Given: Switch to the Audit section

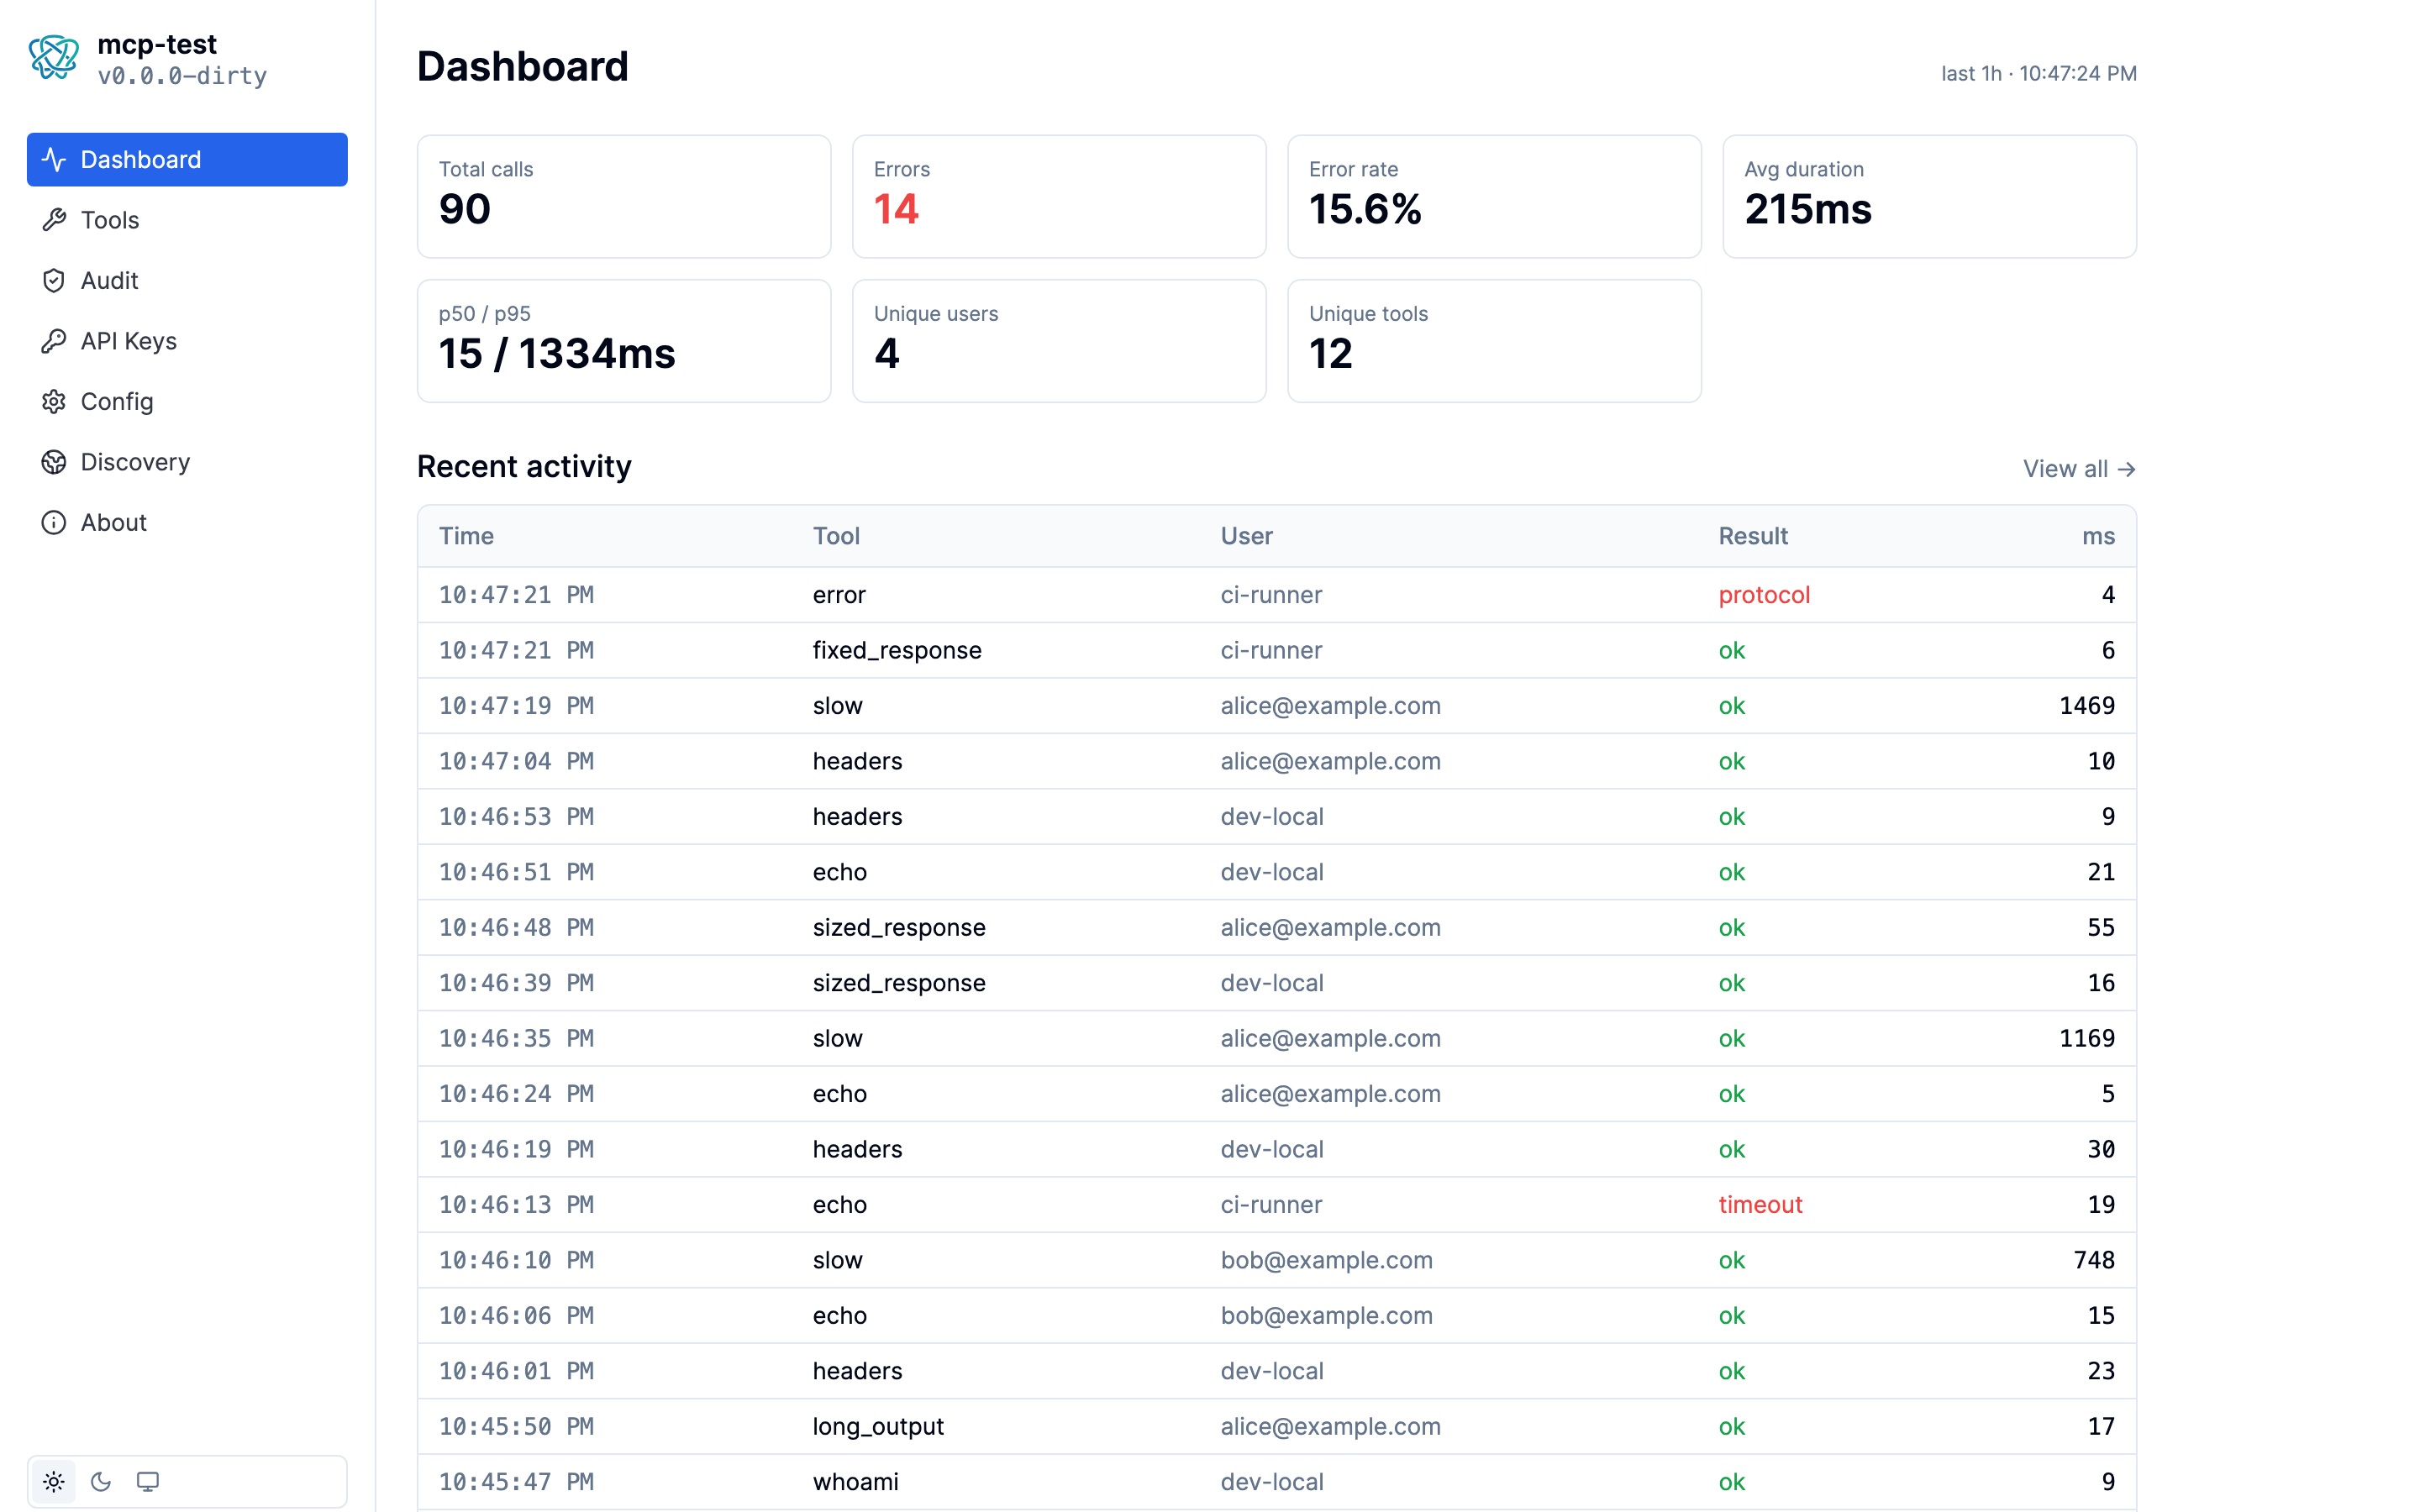Looking at the screenshot, I should pyautogui.click(x=110, y=280).
